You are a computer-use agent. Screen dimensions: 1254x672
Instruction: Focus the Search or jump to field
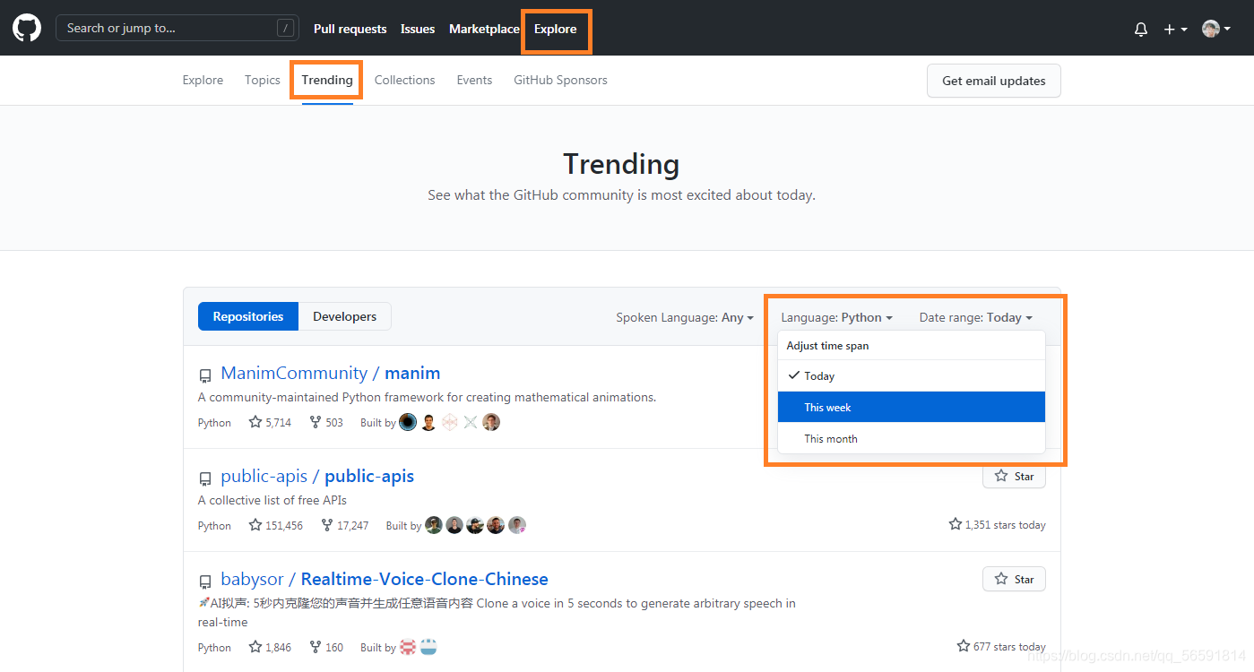click(x=177, y=28)
